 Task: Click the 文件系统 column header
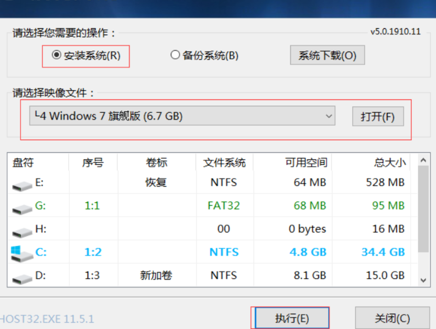coord(224,162)
